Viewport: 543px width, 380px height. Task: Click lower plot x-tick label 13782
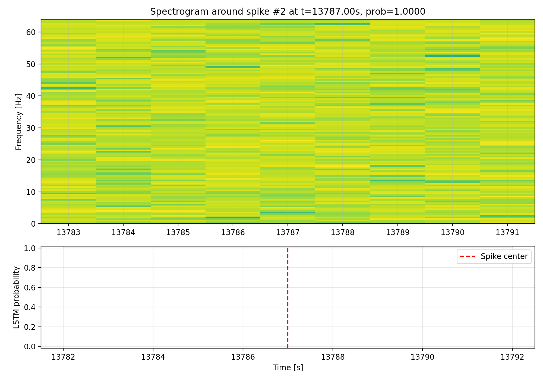[63, 357]
